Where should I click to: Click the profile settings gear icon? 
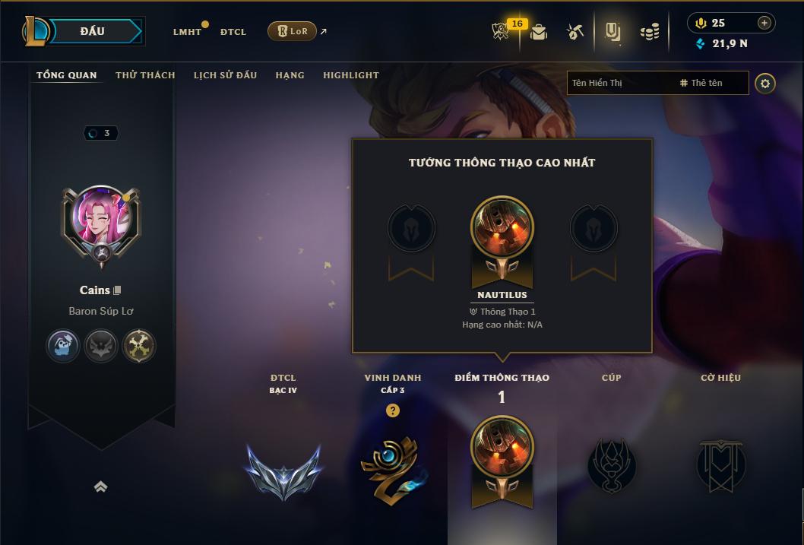(x=765, y=84)
